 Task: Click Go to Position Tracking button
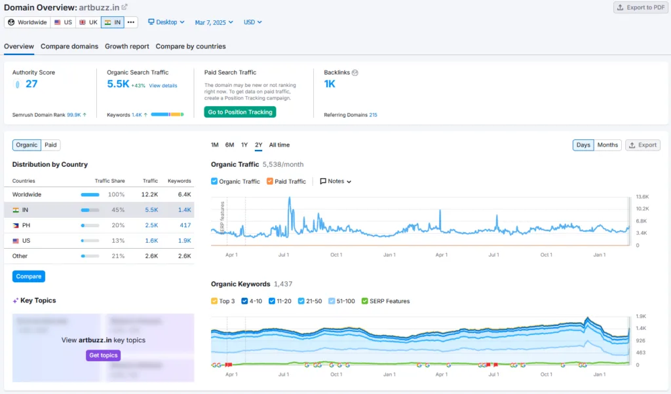(240, 112)
